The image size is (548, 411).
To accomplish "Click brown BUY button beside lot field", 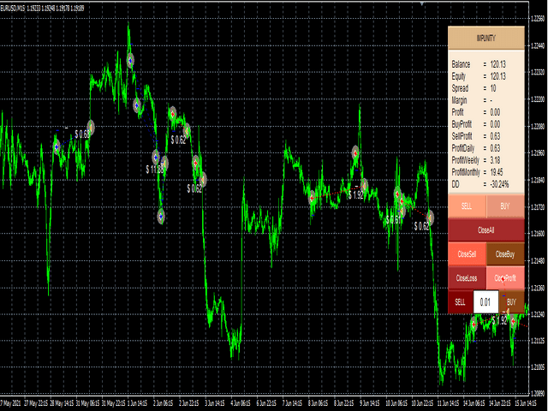I will click(x=510, y=301).
